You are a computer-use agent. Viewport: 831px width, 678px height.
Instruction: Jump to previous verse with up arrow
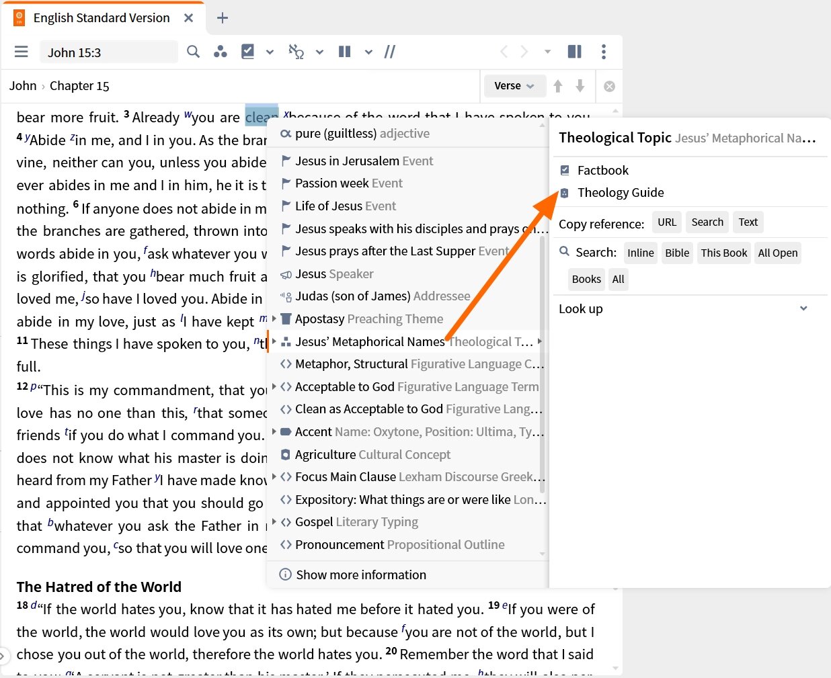558,86
